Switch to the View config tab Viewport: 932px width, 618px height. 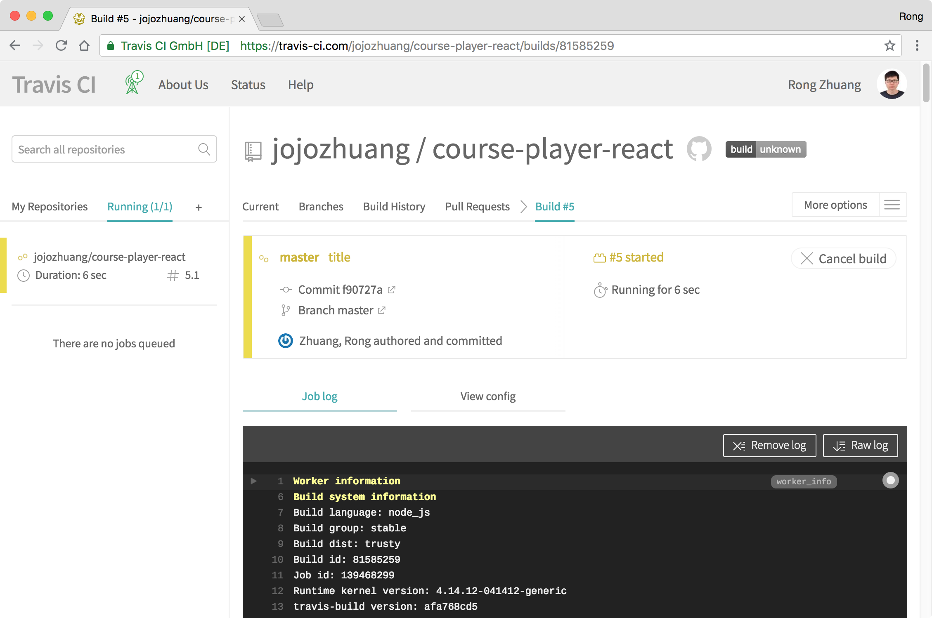[488, 396]
